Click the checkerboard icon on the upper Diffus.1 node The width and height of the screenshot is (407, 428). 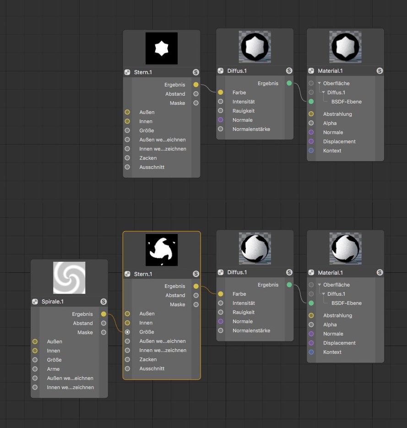(x=221, y=70)
